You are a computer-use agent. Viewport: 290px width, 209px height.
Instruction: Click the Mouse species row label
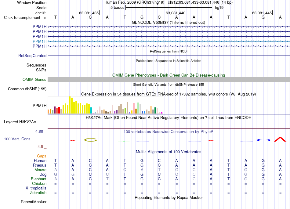(40, 170)
